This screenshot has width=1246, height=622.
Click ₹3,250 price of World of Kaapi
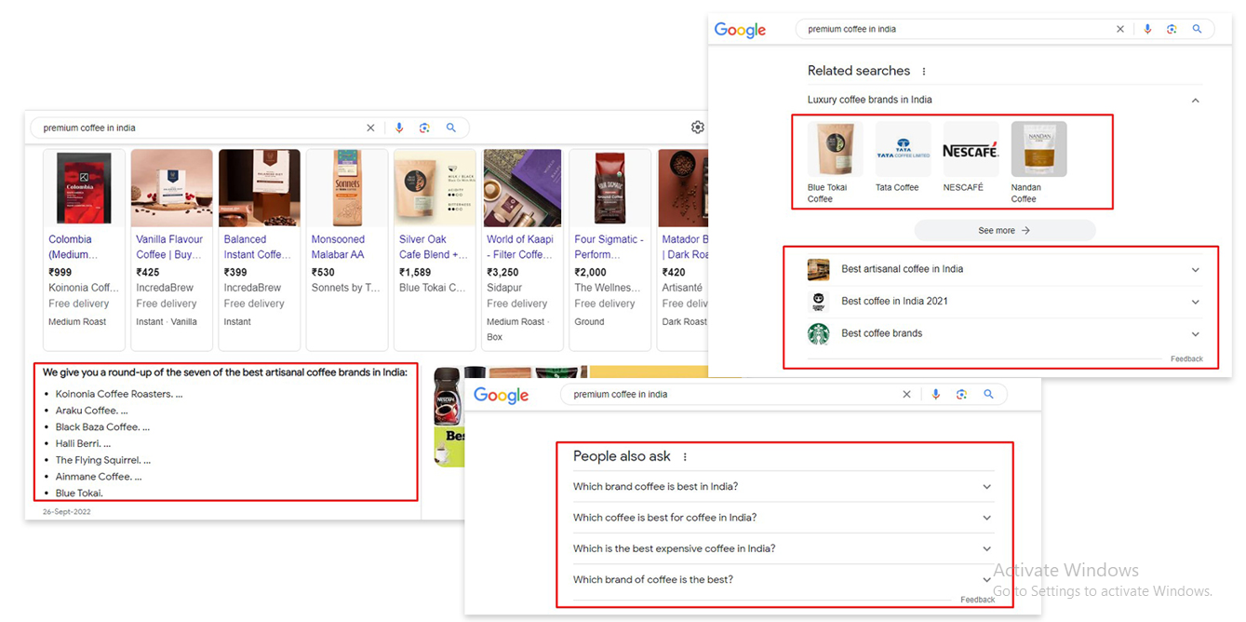[502, 273]
